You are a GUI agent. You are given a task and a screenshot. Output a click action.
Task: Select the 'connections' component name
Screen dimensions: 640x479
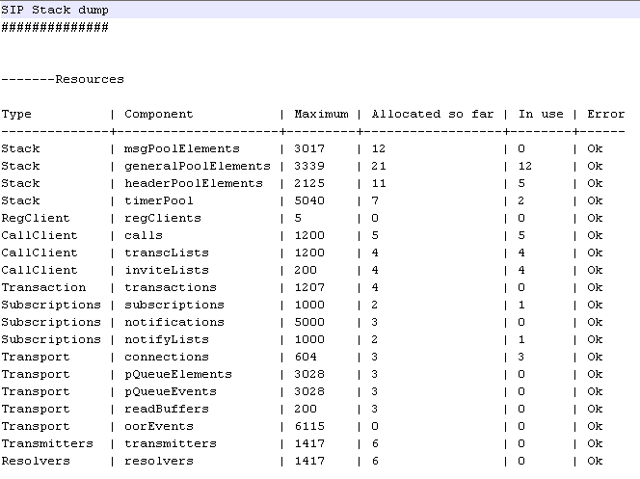click(167, 357)
